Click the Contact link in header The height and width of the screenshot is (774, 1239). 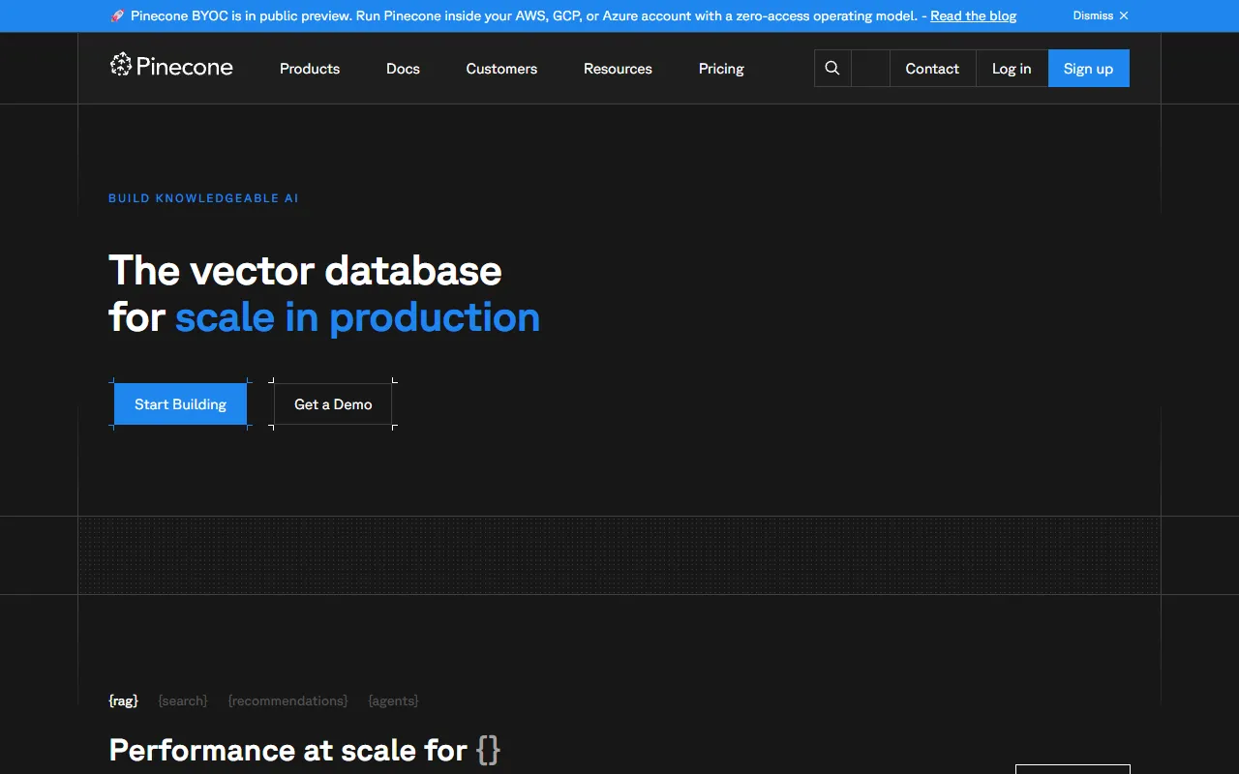point(932,69)
